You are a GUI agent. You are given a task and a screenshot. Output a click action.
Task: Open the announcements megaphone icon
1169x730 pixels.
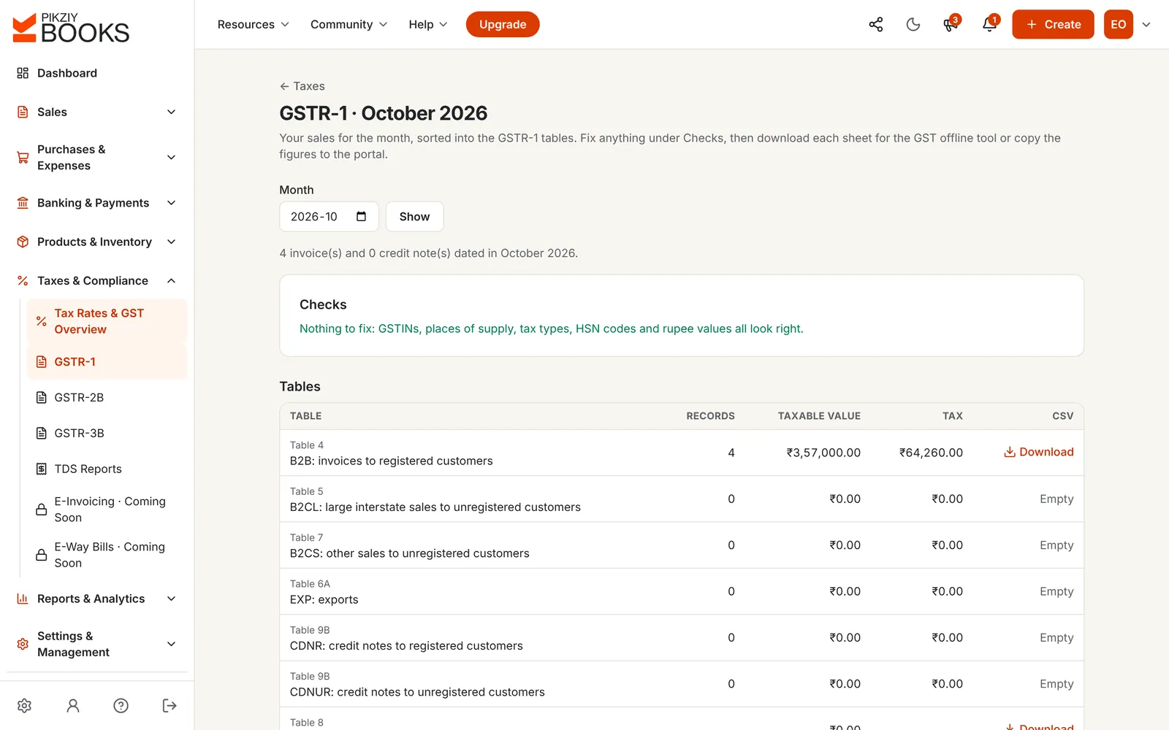point(951,24)
